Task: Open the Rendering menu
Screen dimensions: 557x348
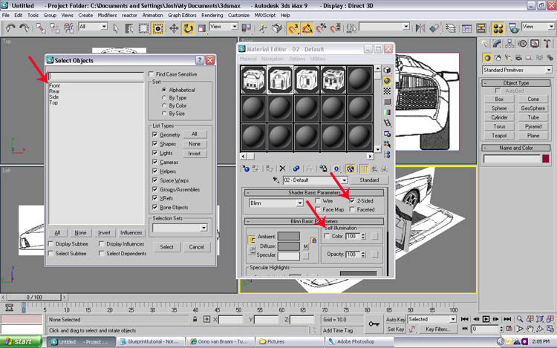Action: (211, 14)
